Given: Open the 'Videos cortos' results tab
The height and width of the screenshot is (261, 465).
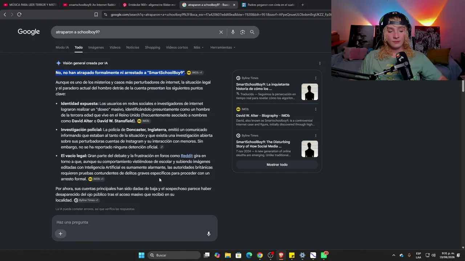Looking at the screenshot, I should [x=177, y=47].
